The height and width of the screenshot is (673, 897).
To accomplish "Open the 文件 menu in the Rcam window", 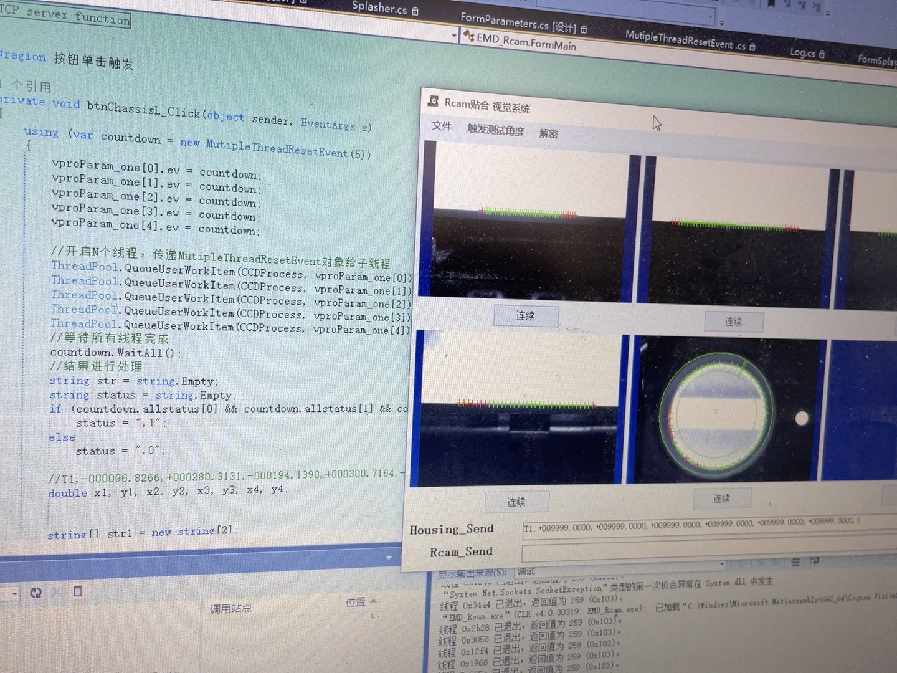I will point(442,126).
